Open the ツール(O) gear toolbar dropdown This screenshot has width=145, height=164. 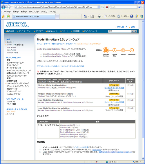point(123,16)
